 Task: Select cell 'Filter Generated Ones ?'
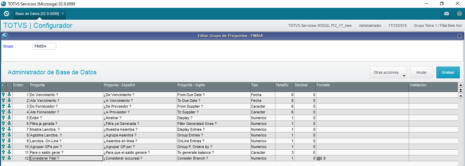point(213,124)
